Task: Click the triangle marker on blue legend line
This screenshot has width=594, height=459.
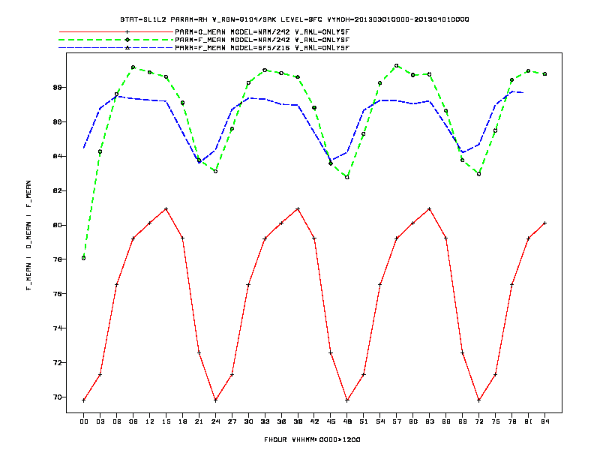Action: [127, 48]
